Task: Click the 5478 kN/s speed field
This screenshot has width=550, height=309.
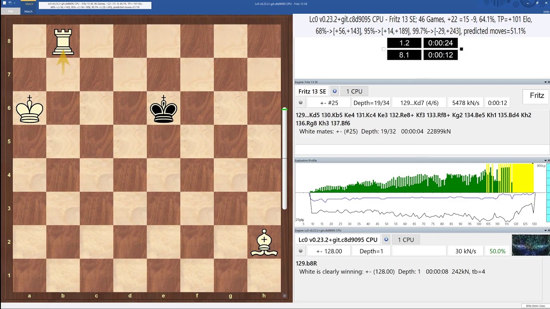Action: 465,103
